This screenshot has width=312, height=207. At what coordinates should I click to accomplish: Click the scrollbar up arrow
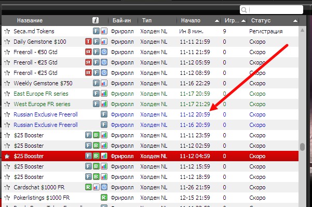(302, 30)
